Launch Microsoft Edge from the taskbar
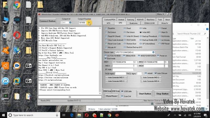Viewport: 210px width, 118px height. (72, 115)
